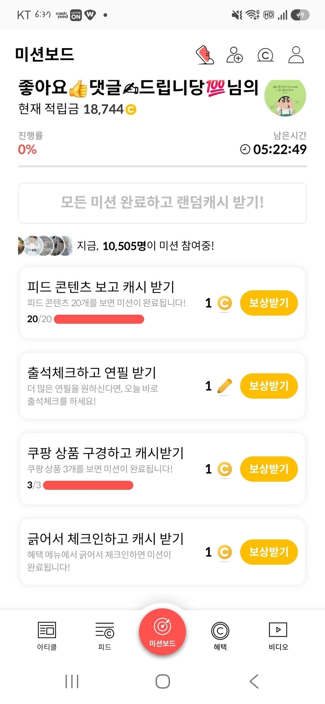Viewport: 325px width, 704px height.
Task: Tap the invite friend icon
Action: pos(235,55)
